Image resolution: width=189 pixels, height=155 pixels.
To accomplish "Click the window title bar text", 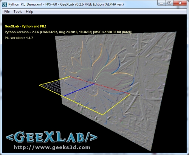I will click(66, 4).
